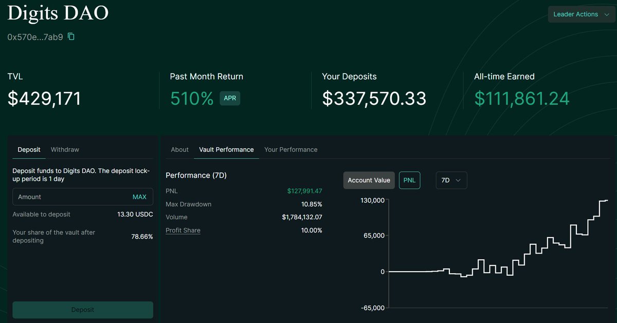Click the Volume value $1,784,132.07
Image resolution: width=617 pixels, height=323 pixels.
tap(302, 217)
